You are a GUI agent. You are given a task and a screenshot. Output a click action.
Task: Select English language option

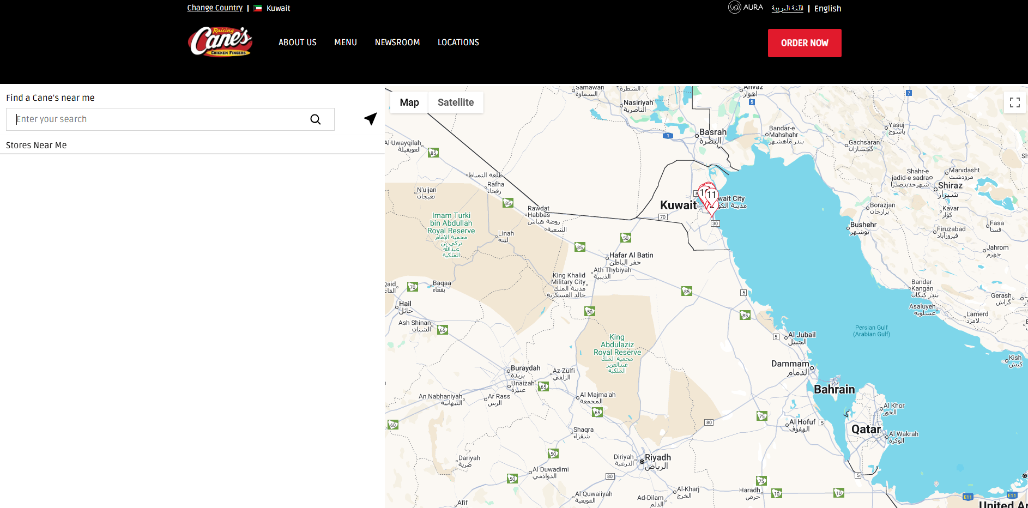point(828,9)
